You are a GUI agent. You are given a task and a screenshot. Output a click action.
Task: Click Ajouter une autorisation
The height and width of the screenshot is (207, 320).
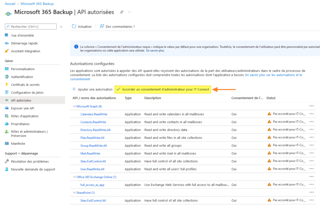[x=92, y=89]
